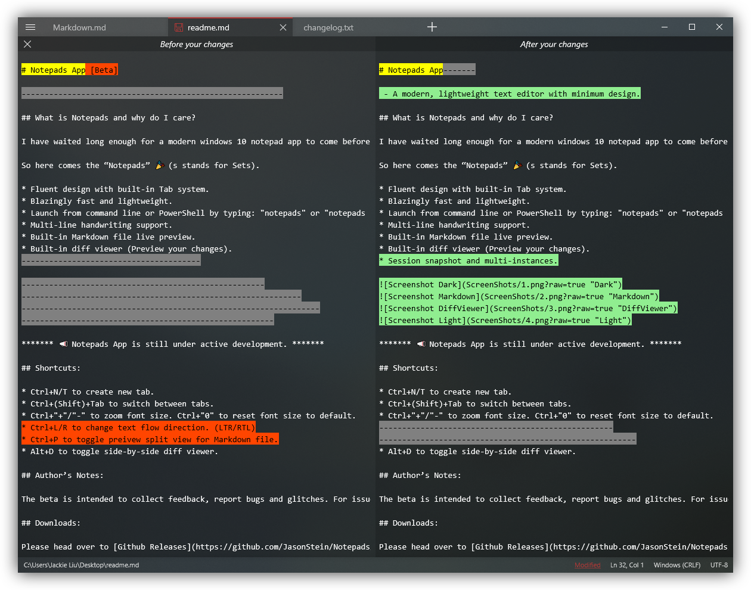Close the readme.md tab
Screen dimensions: 751x590
[x=283, y=27]
